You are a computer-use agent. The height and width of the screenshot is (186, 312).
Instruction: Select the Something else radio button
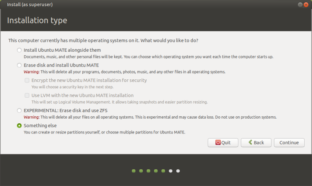tap(19, 125)
